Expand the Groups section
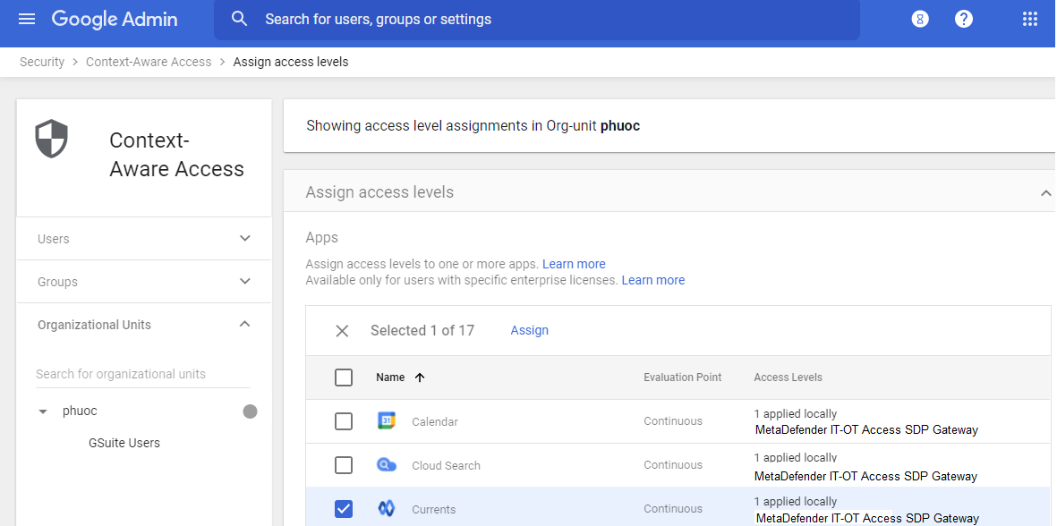Image resolution: width=1057 pixels, height=526 pixels. 245,282
